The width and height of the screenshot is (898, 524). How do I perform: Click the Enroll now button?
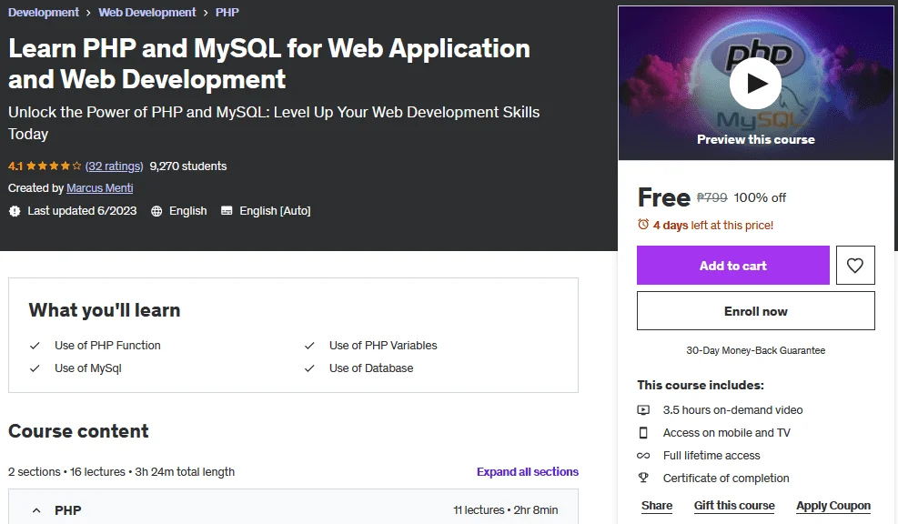click(756, 311)
